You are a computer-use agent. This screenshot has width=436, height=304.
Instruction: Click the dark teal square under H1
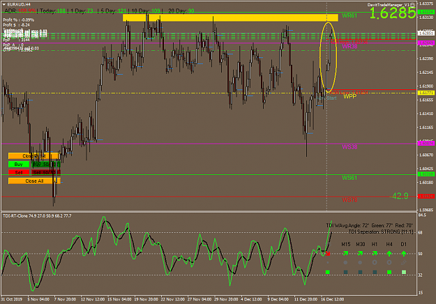375,272
